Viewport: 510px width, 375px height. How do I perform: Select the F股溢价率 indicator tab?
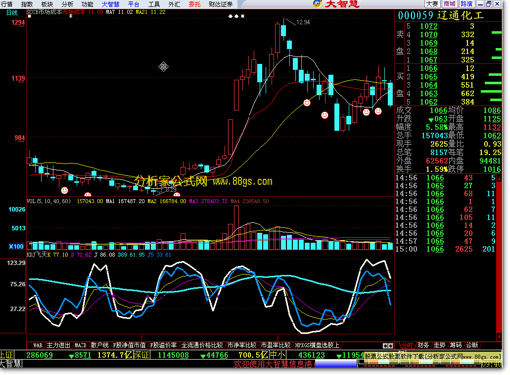click(163, 345)
